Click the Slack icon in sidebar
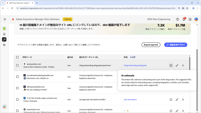Viewport: 201px width, 113px height. [5, 107]
